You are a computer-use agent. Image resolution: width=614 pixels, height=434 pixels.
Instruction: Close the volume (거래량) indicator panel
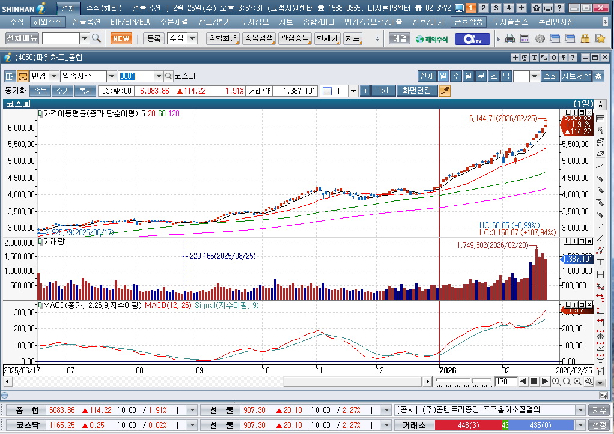(x=590, y=241)
